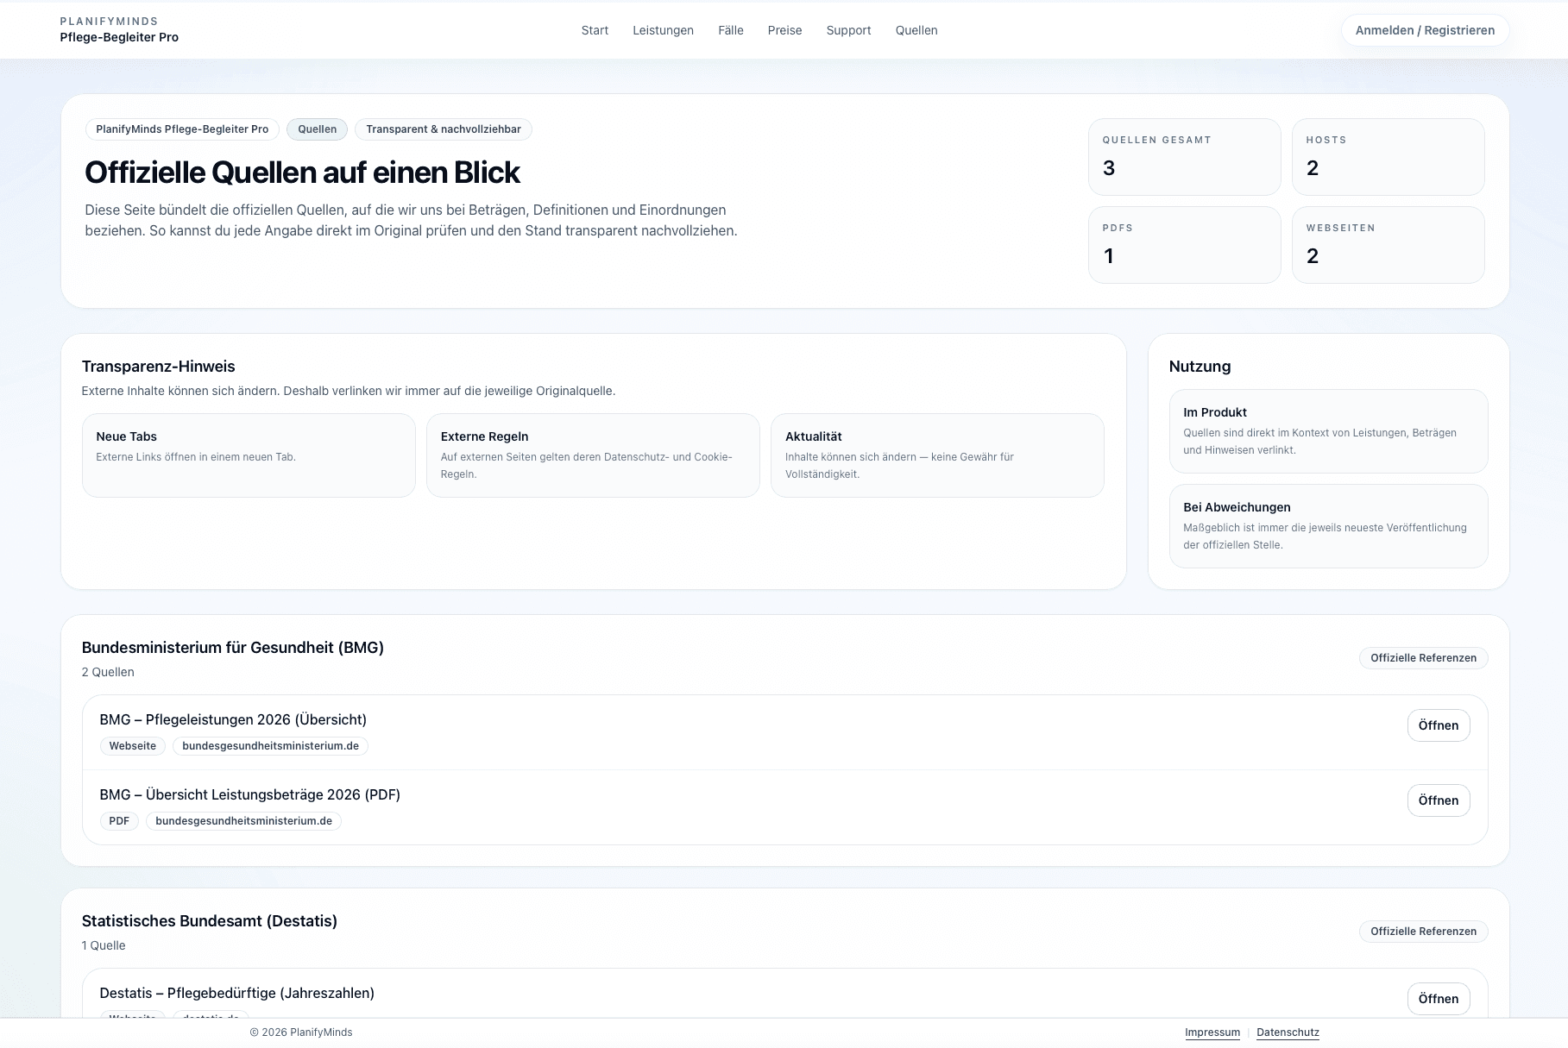Click the Anmelden / Registrieren button
This screenshot has height=1048, width=1568.
(x=1424, y=30)
